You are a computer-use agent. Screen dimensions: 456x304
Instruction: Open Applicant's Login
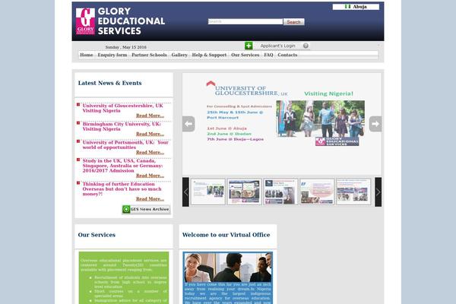[277, 46]
